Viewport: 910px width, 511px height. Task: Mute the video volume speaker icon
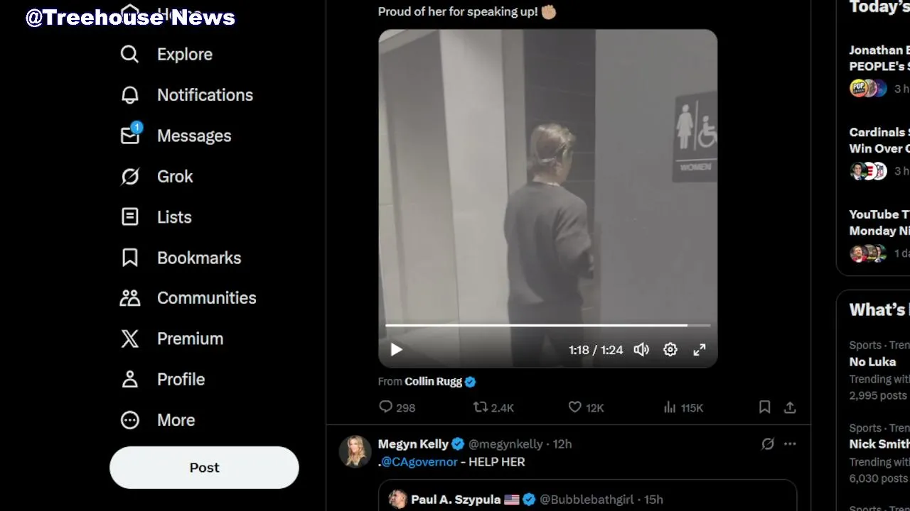click(641, 349)
